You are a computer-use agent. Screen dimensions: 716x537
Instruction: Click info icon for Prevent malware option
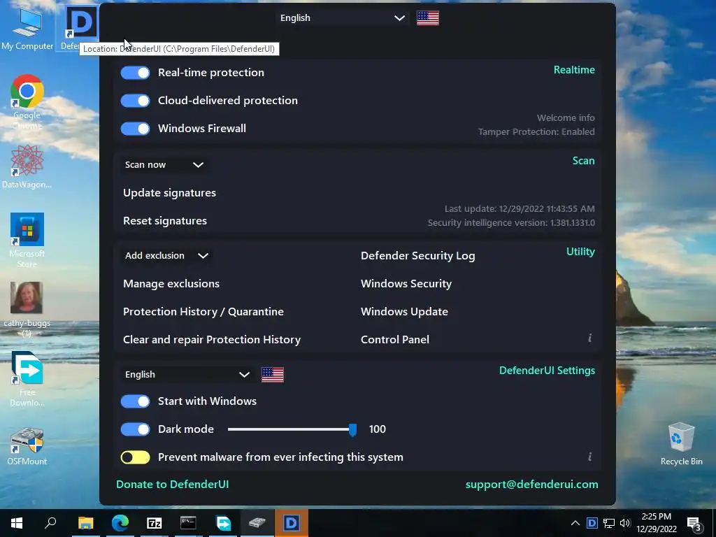tap(590, 457)
